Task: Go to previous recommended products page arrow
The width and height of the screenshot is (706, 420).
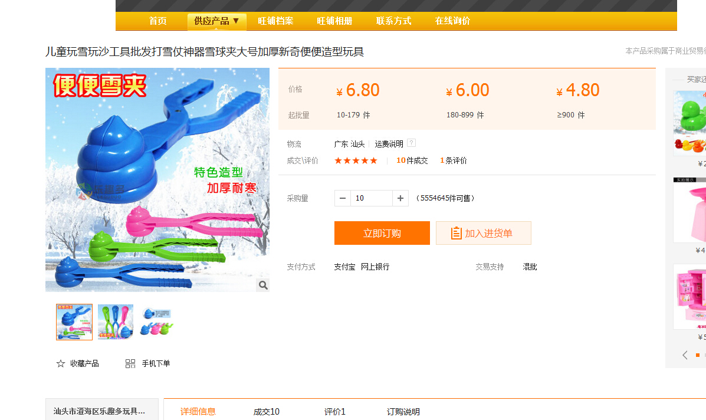Action: tap(685, 355)
